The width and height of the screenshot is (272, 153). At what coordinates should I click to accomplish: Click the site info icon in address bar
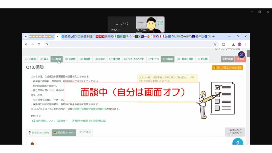tap(47, 44)
